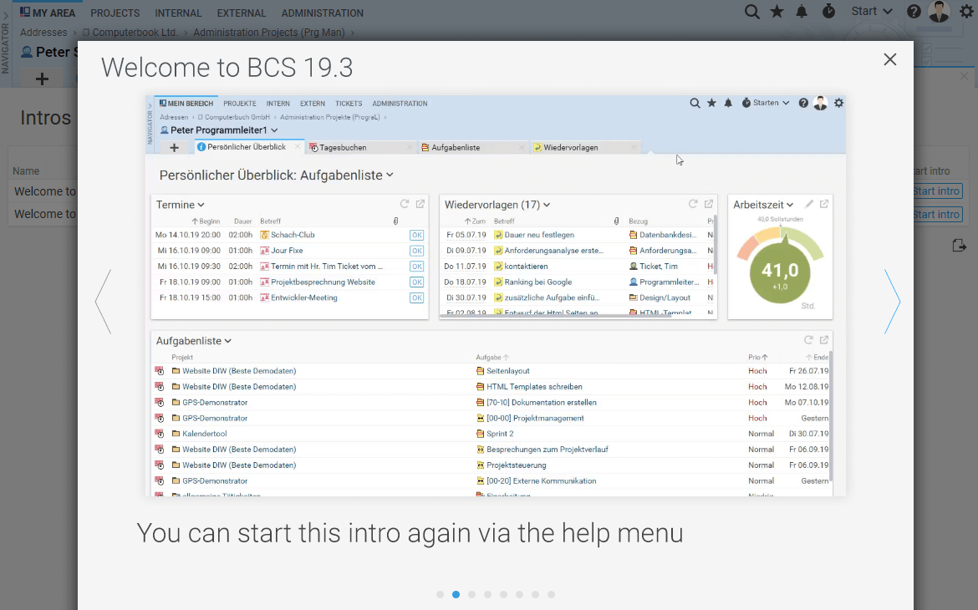The height and width of the screenshot is (610, 978).
Task: Open the EXTERNAL menu
Action: point(242,13)
